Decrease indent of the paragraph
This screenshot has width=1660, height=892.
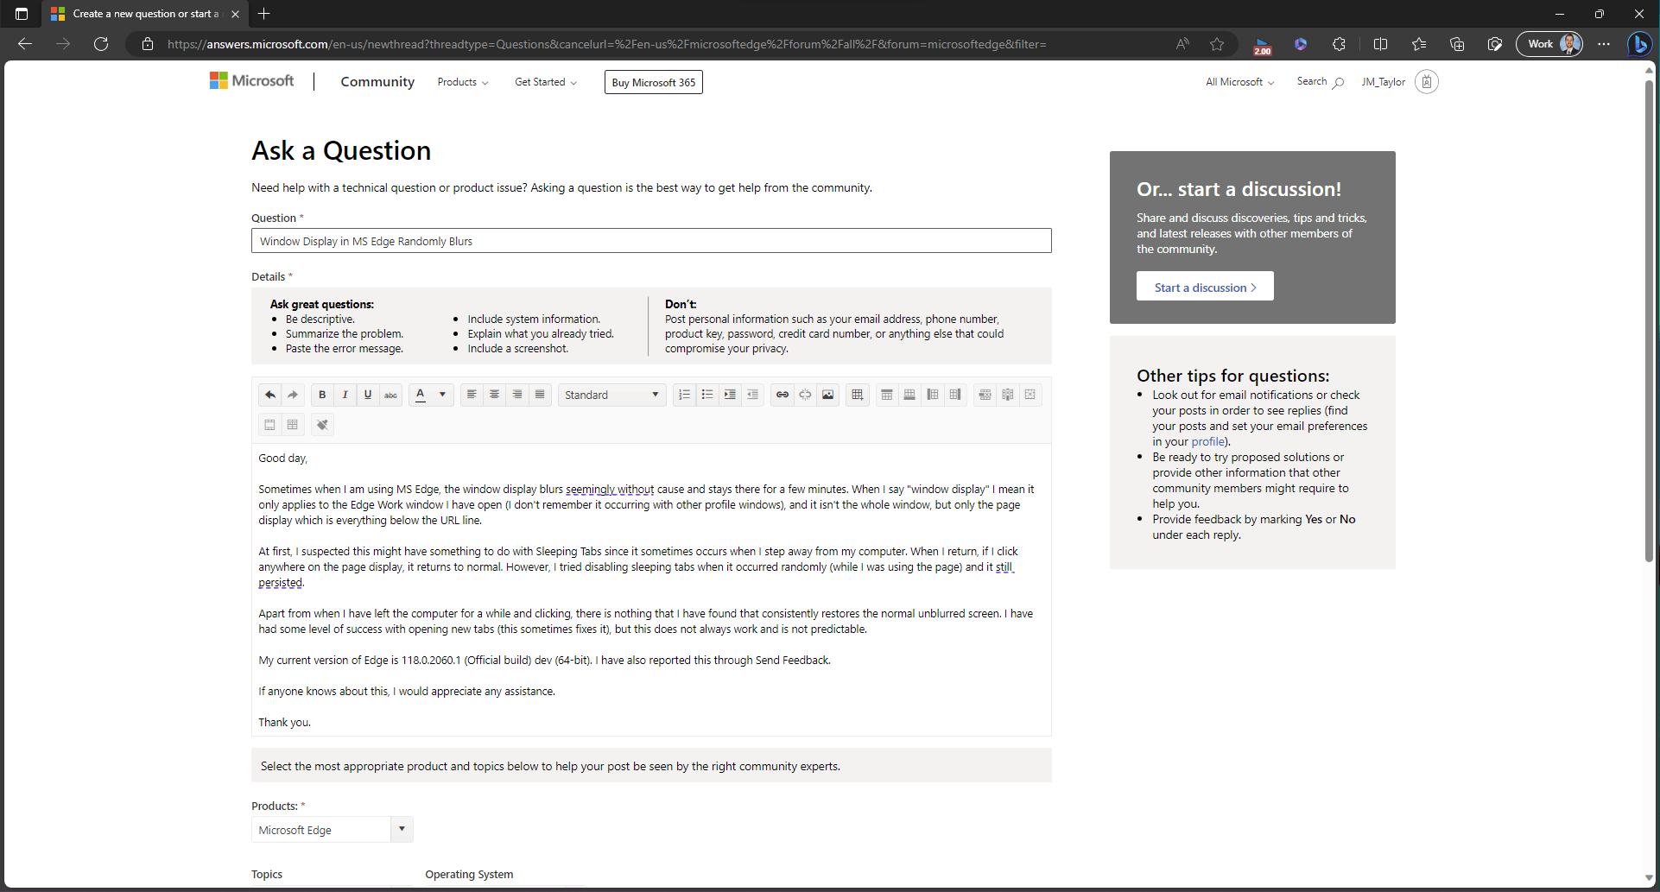point(752,395)
